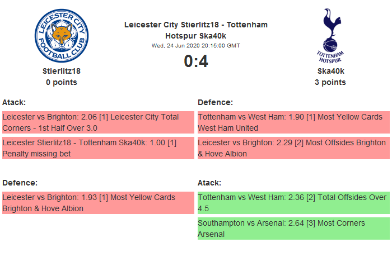Image resolution: width=392 pixels, height=257 pixels.
Task: Select the Total Offsides Over 4.5 bet
Action: coord(293,203)
